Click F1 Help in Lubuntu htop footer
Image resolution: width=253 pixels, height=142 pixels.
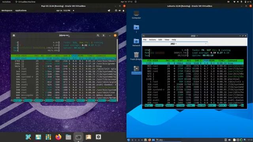[x=148, y=105]
